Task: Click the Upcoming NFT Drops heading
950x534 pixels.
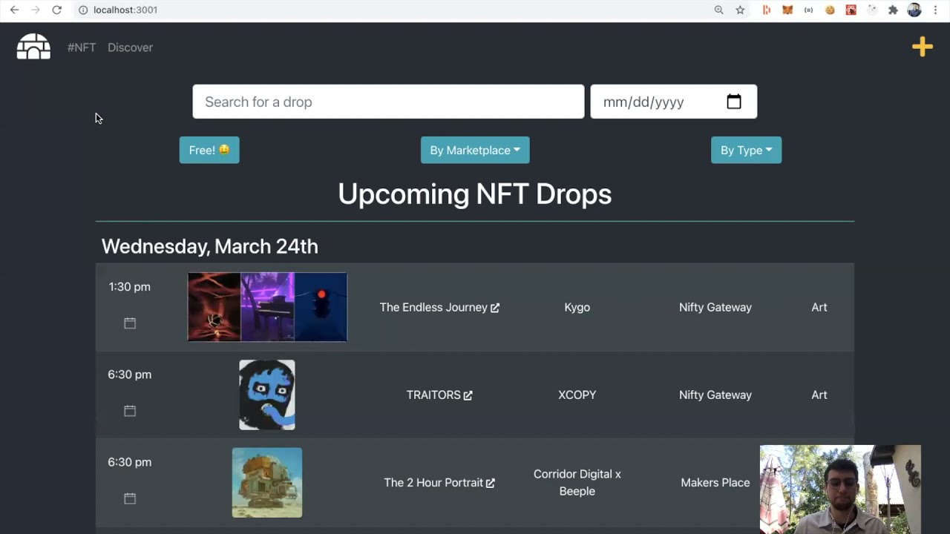Action: tap(475, 194)
